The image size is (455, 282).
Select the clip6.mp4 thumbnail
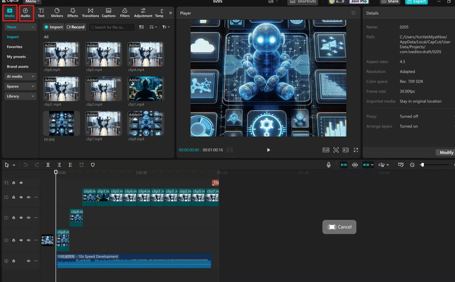click(x=61, y=55)
